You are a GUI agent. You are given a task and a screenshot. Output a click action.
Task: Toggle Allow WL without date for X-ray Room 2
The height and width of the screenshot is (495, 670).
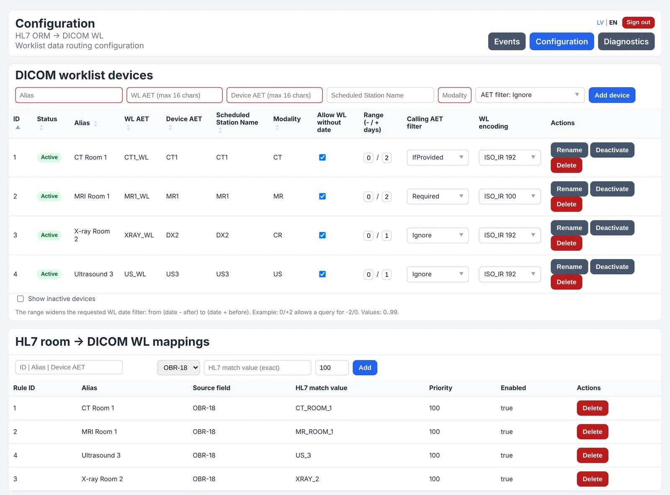(322, 235)
